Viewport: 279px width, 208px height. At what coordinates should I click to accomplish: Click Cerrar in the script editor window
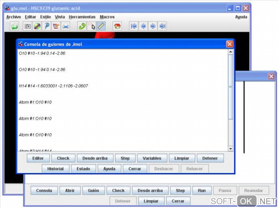tap(178, 201)
